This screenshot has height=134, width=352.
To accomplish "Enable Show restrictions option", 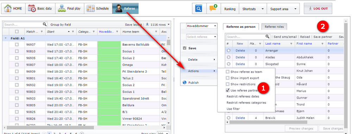I will click(x=228, y=84).
